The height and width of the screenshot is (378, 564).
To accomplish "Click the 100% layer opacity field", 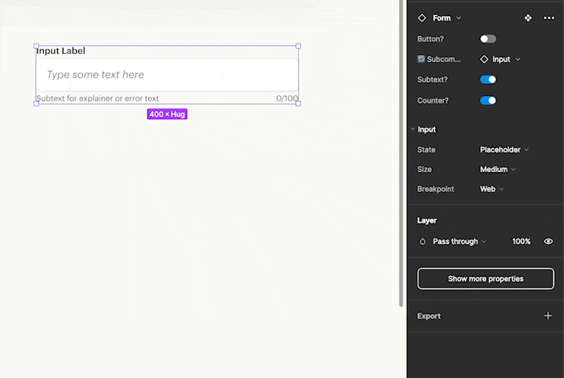I will (521, 241).
